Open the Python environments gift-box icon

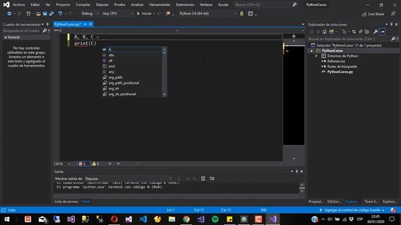click(241, 14)
